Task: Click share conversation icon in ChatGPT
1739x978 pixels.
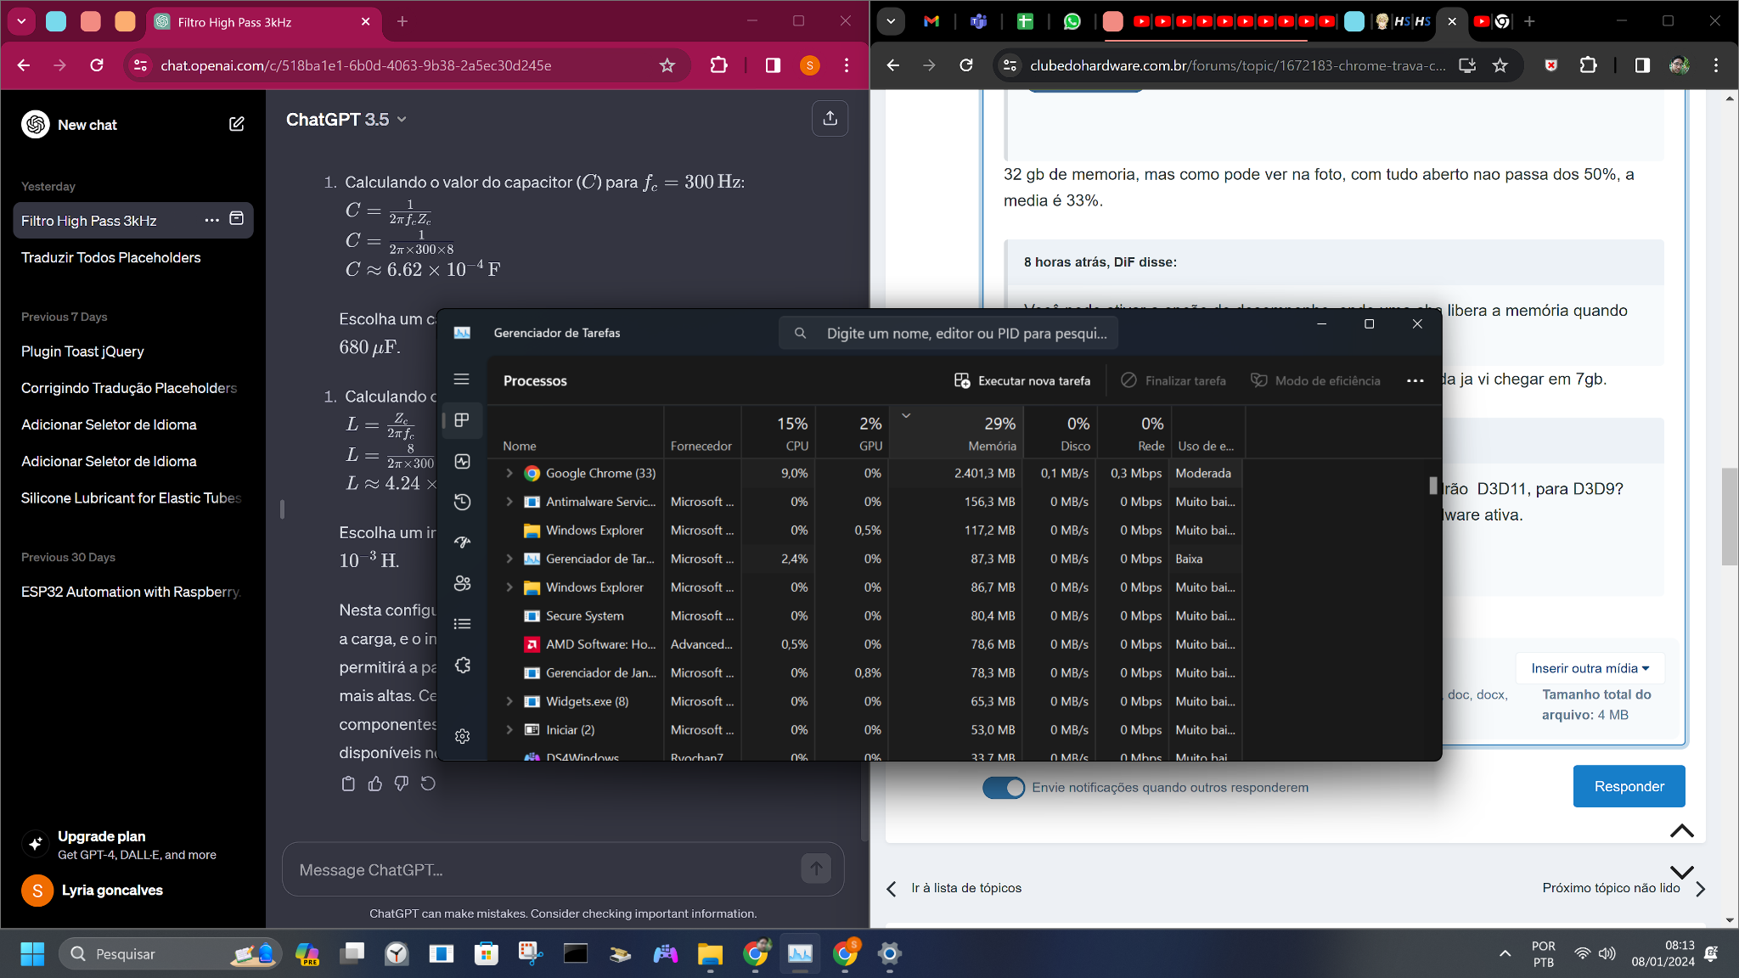Action: 830,119
